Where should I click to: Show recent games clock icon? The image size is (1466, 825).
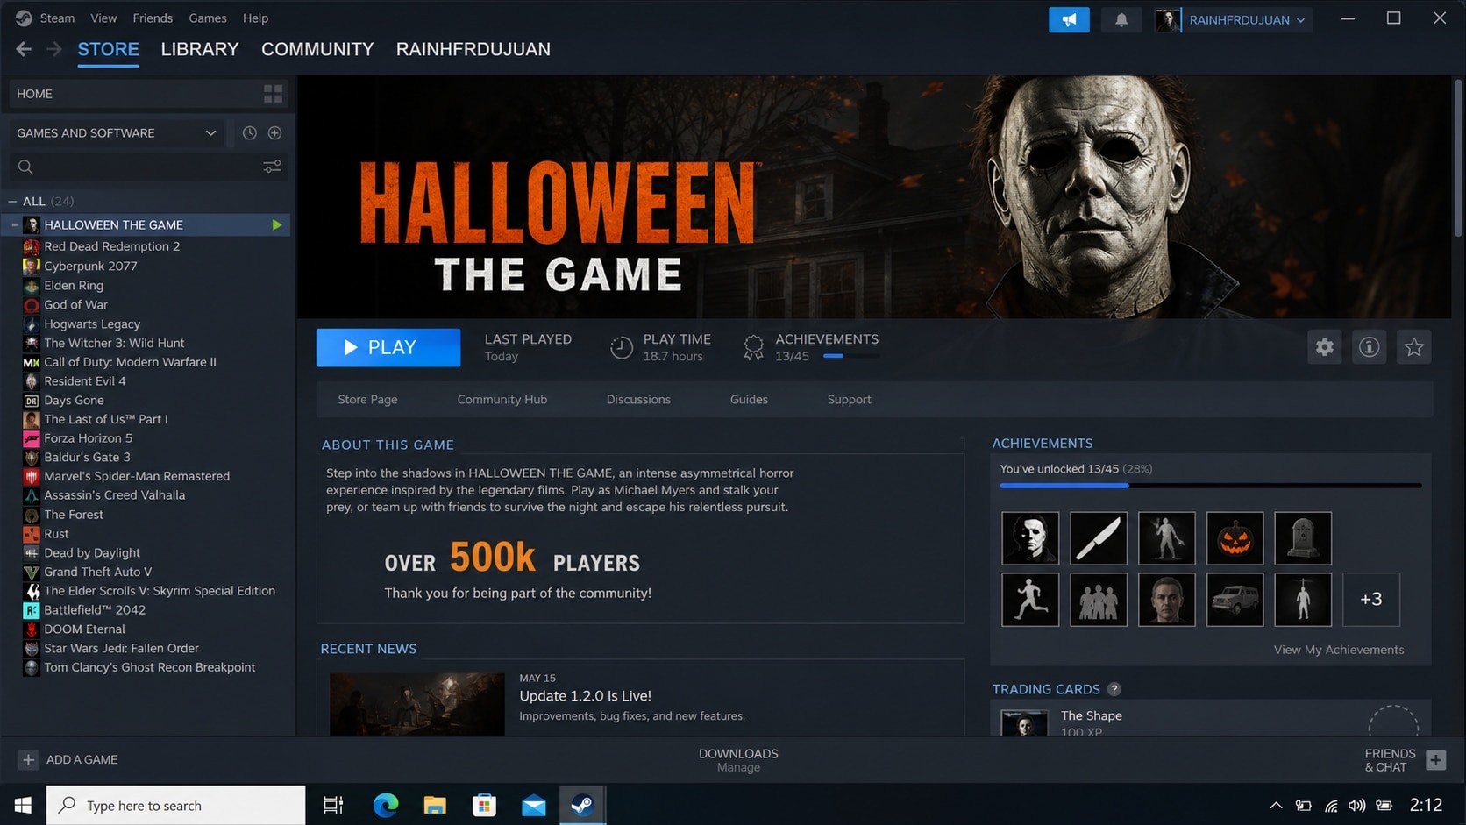[250, 132]
